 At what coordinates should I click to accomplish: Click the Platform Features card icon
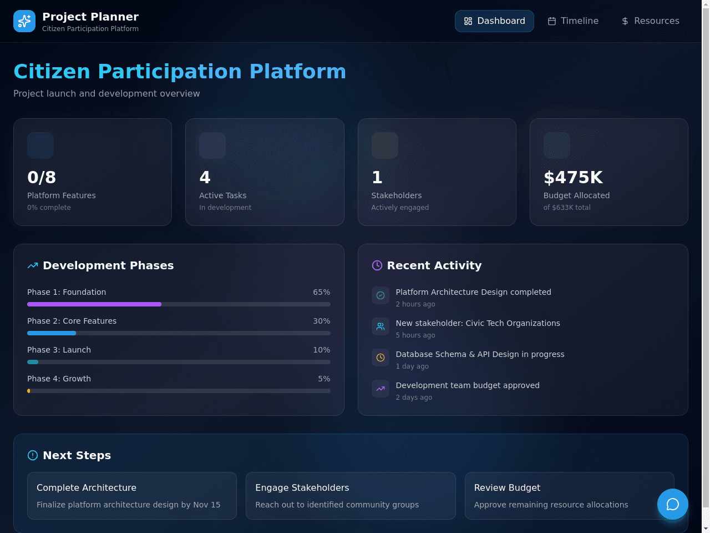point(40,145)
